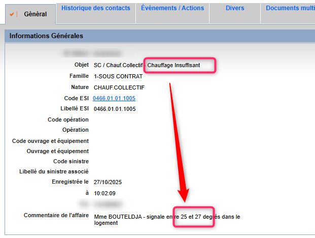Click the Objet value mentioning Chauffage Insuffisant
Image resolution: width=315 pixels, height=238 pixels.
click(147, 66)
